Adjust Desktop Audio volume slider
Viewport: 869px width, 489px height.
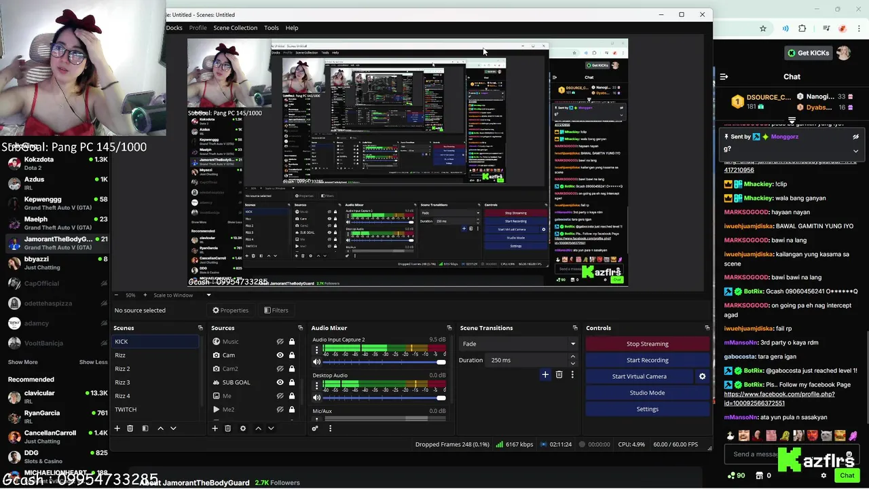pos(384,397)
